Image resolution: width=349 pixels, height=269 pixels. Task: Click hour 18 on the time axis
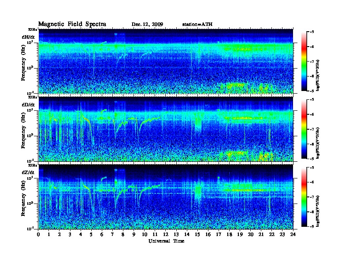coord(229,235)
